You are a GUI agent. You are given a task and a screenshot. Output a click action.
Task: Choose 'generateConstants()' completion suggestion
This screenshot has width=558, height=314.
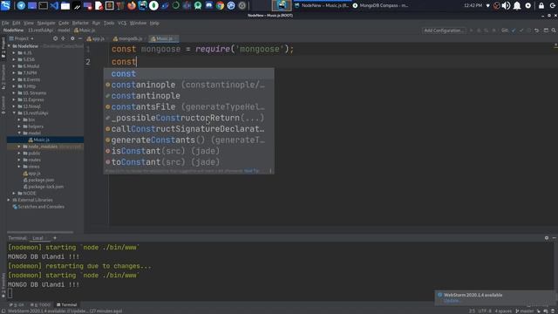tap(189, 140)
